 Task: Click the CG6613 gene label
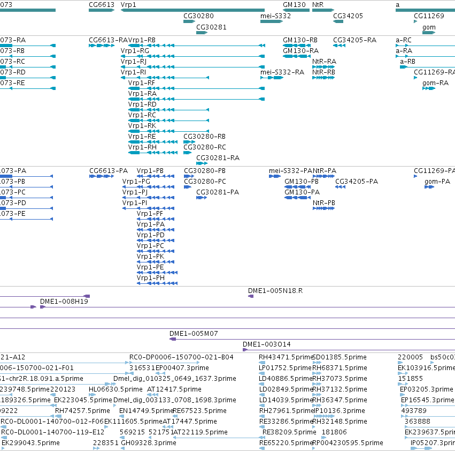click(x=102, y=5)
